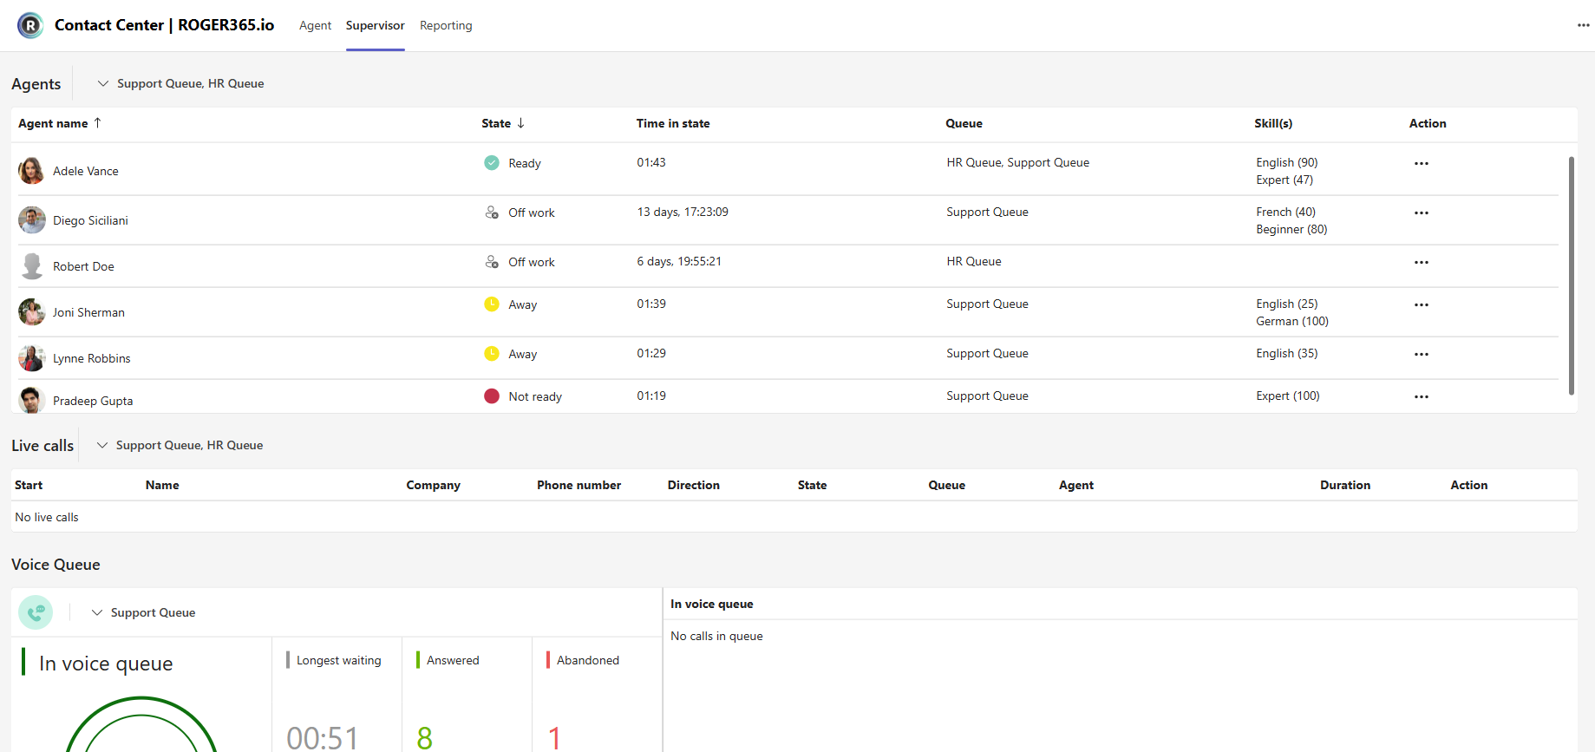Viewport: 1595px width, 752px height.
Task: Switch to the Reporting tab
Action: [446, 25]
